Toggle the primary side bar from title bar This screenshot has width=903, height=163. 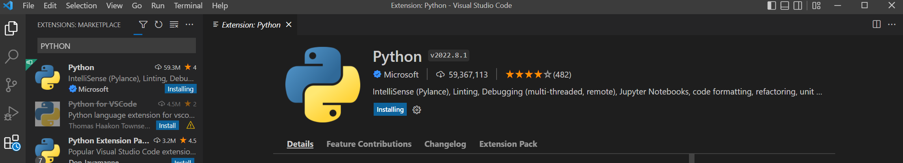click(x=772, y=6)
